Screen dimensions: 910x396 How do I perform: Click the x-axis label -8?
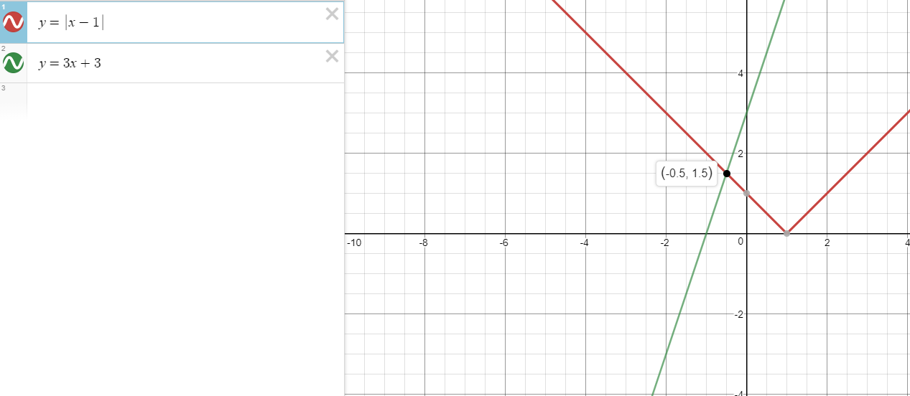point(424,242)
